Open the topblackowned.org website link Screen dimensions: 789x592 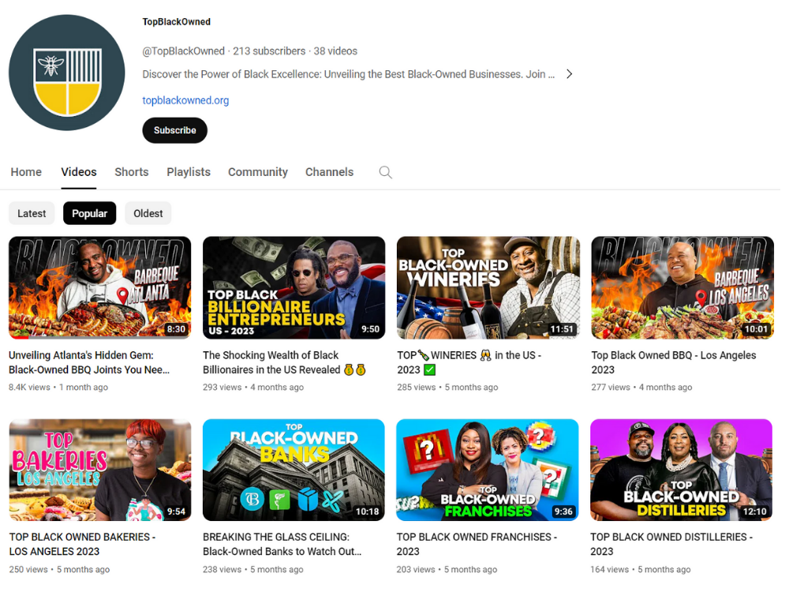(x=185, y=100)
